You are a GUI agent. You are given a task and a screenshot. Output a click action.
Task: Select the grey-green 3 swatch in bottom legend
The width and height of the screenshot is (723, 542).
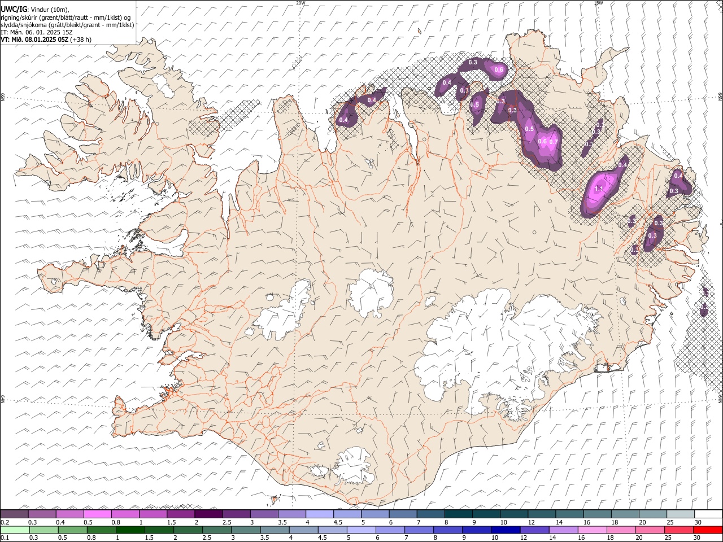click(x=245, y=530)
